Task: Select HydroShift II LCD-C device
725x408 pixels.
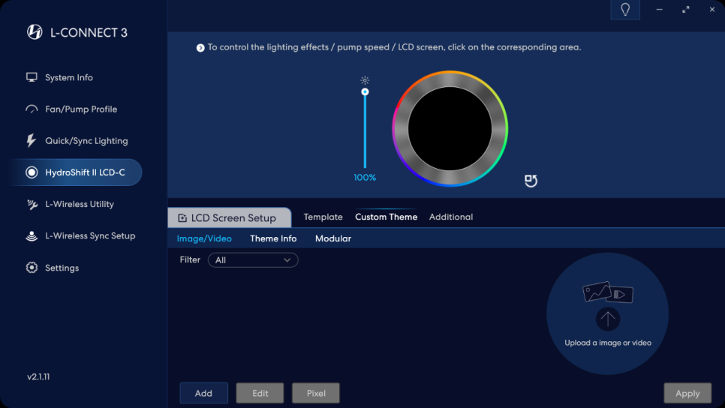Action: tap(84, 172)
